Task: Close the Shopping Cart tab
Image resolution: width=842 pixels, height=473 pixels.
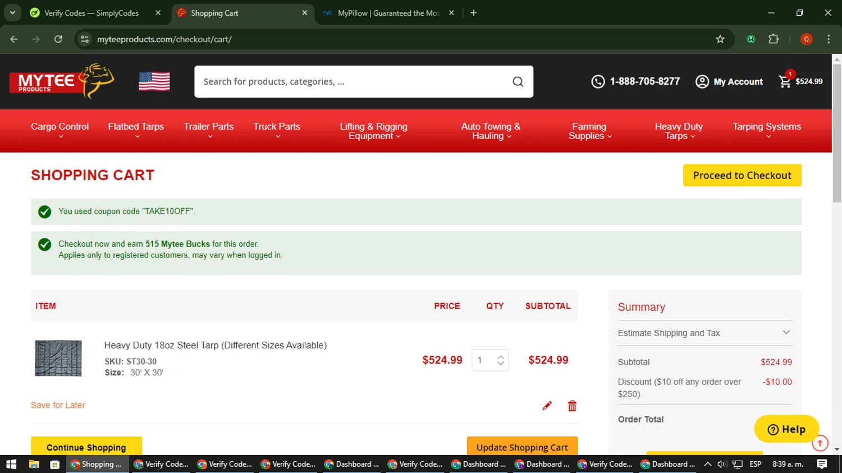Action: click(x=305, y=13)
